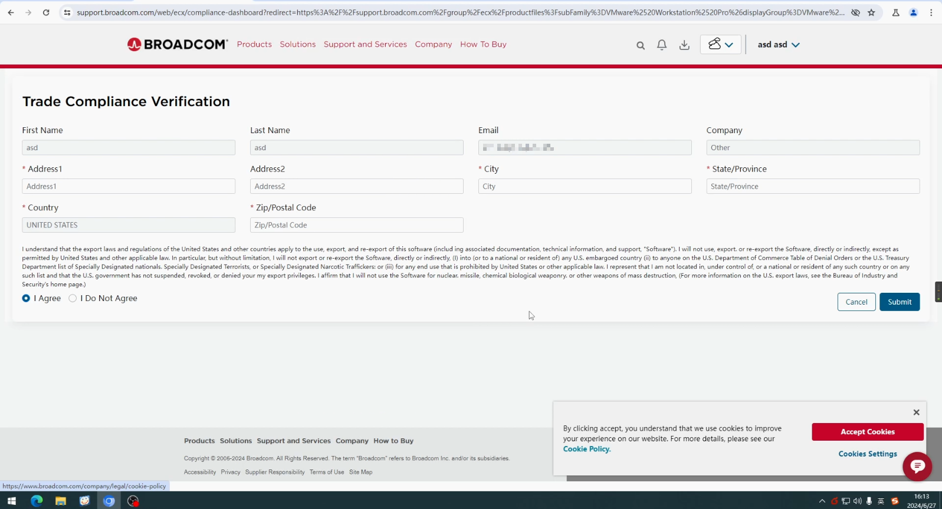Click the address bar URL
The width and height of the screenshot is (942, 509).
click(460, 12)
